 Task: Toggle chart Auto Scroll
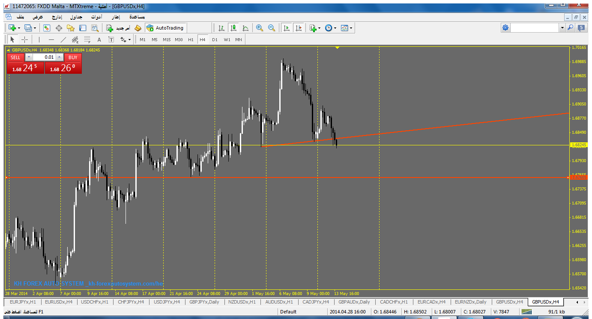(287, 28)
